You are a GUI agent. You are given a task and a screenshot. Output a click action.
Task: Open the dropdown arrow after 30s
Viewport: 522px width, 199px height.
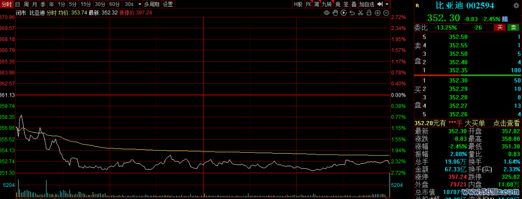coord(140,4)
